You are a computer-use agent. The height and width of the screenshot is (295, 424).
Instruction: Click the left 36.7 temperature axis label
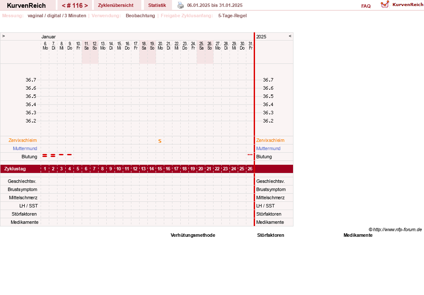pyautogui.click(x=31, y=80)
